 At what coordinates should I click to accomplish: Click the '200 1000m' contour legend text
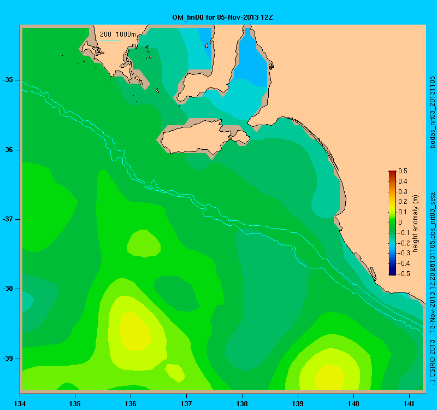coord(118,34)
